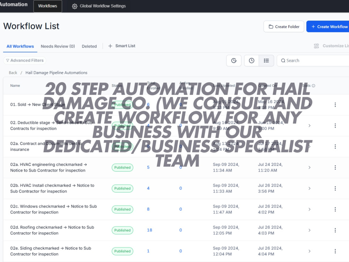Open options menu for 02c. Windows workflow
Viewport: 349px width, 262px height.
[x=335, y=209]
